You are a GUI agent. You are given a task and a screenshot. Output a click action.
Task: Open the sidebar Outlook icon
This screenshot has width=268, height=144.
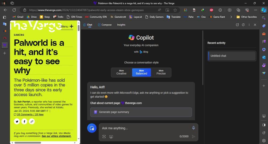coord(264,57)
